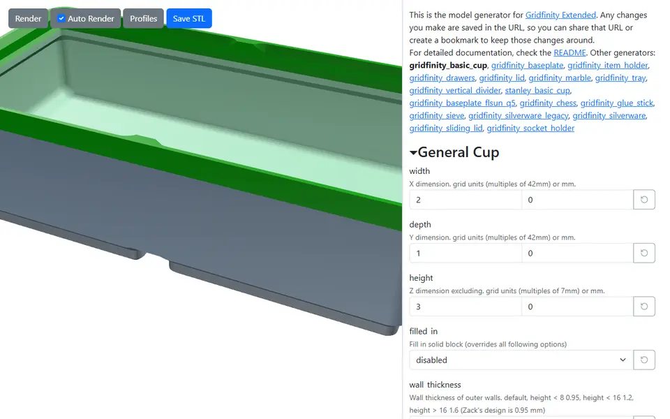Click Save STL button
This screenshot has width=670, height=419.
coord(189,18)
